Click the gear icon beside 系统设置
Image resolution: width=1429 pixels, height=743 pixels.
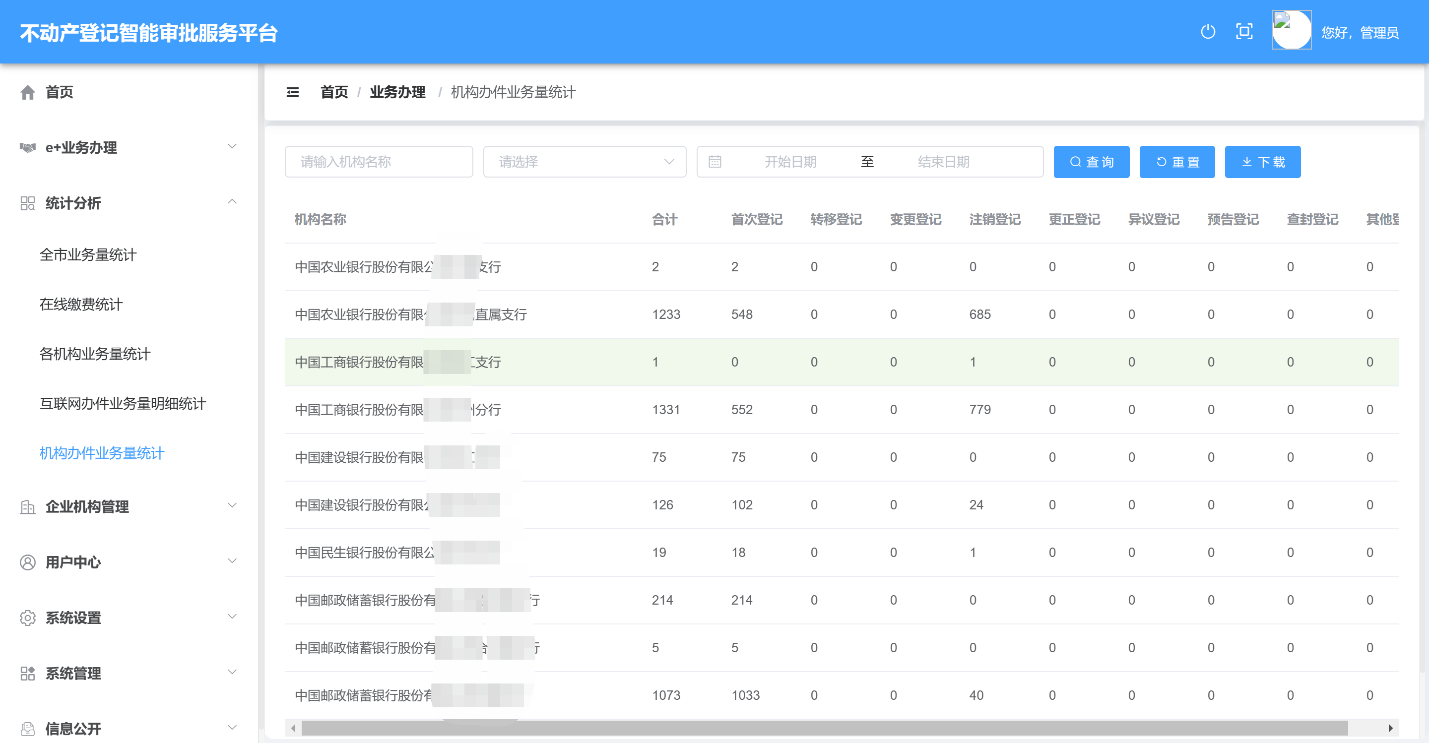(28, 618)
